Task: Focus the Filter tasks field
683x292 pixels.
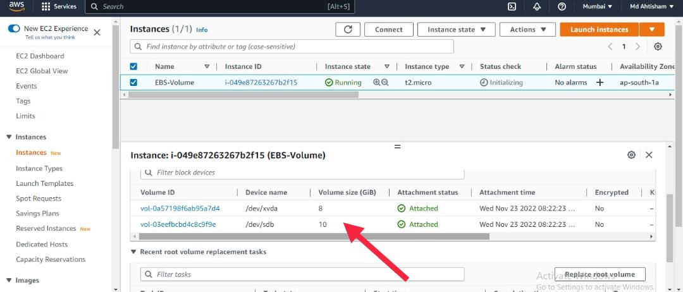Action: (x=302, y=274)
